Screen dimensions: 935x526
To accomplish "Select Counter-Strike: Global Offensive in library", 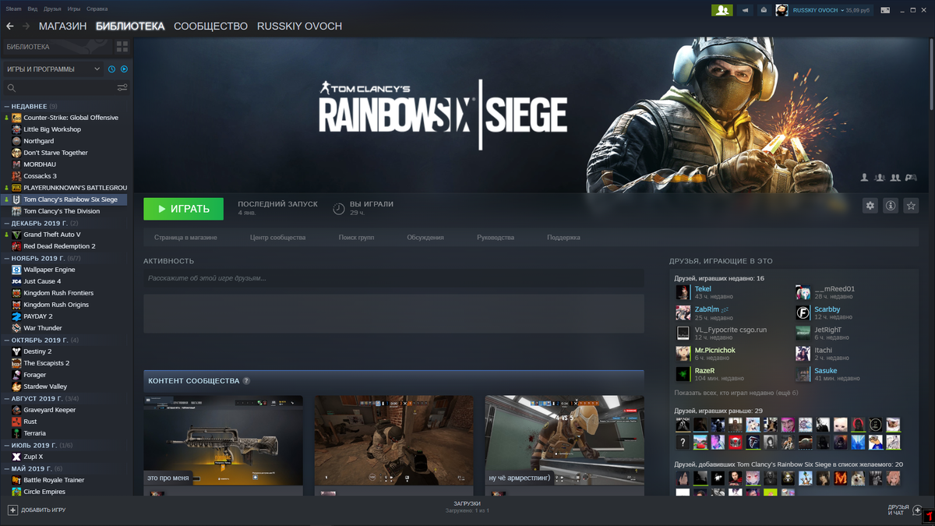I will pyautogui.click(x=71, y=118).
